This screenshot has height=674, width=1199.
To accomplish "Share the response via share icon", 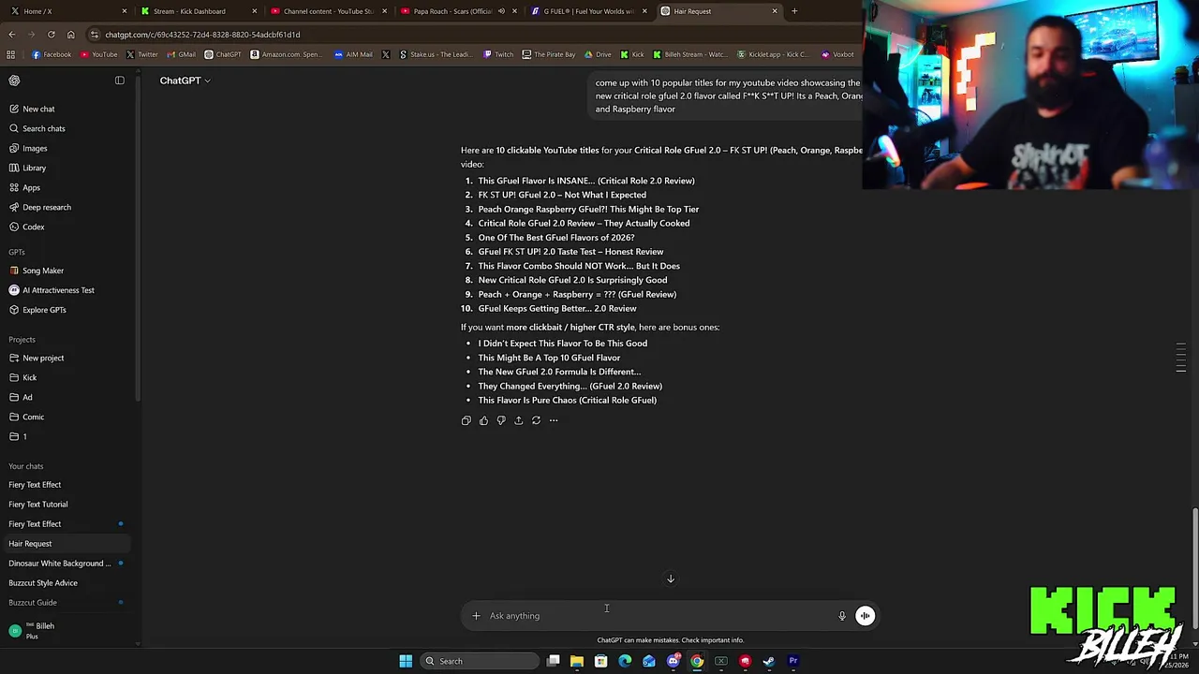I will click(x=518, y=420).
